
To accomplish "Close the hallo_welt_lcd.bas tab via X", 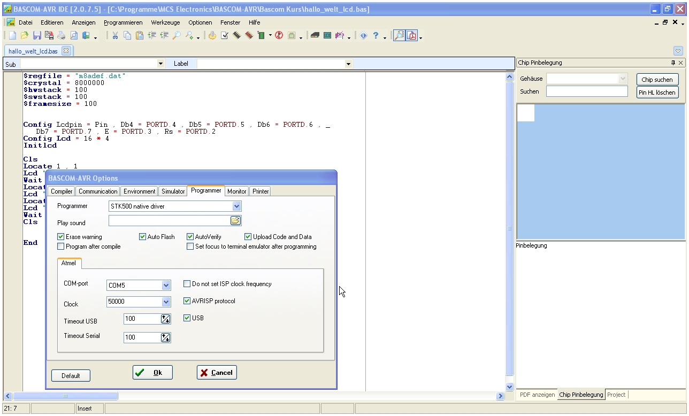I will 66,51.
